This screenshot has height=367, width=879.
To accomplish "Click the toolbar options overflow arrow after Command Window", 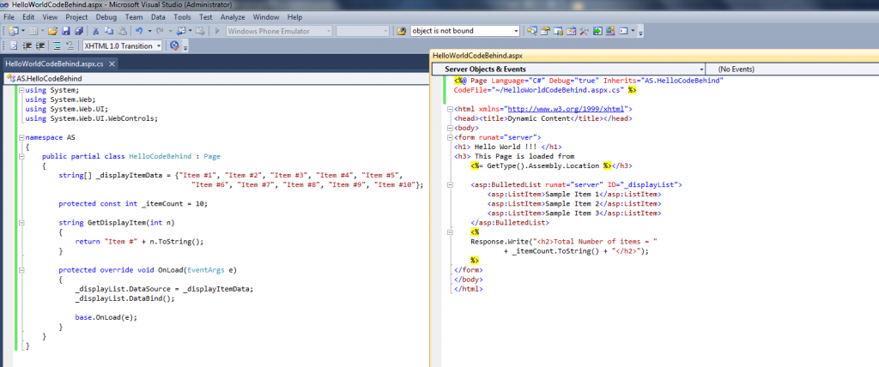I will (640, 32).
